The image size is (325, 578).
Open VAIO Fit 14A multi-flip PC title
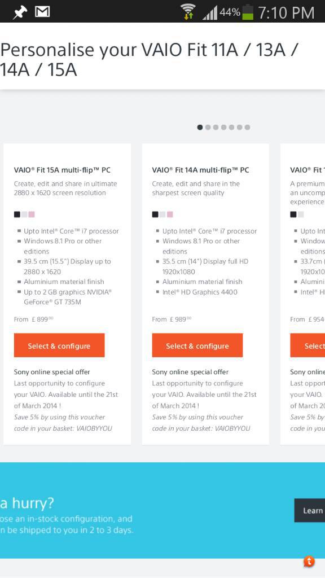[x=200, y=170]
